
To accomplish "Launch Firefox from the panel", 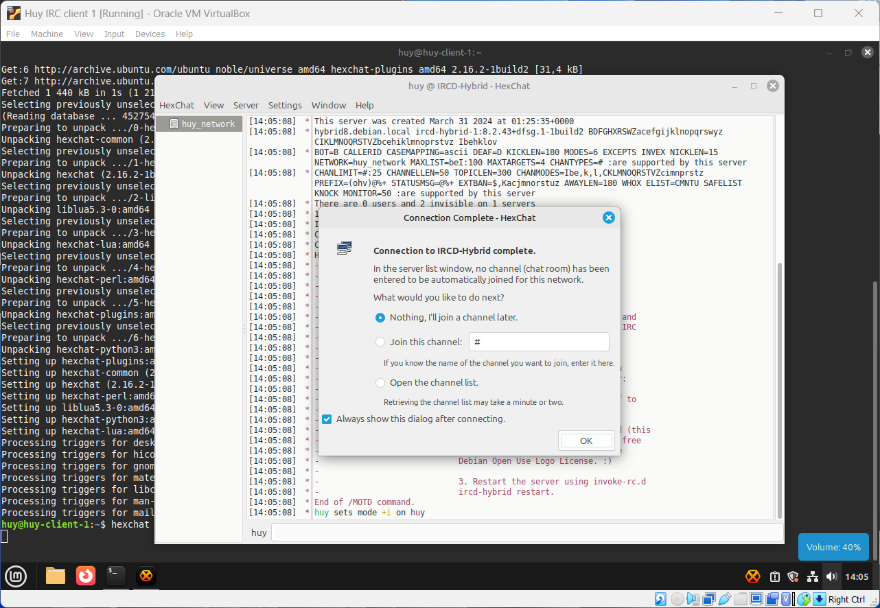I will tap(86, 576).
